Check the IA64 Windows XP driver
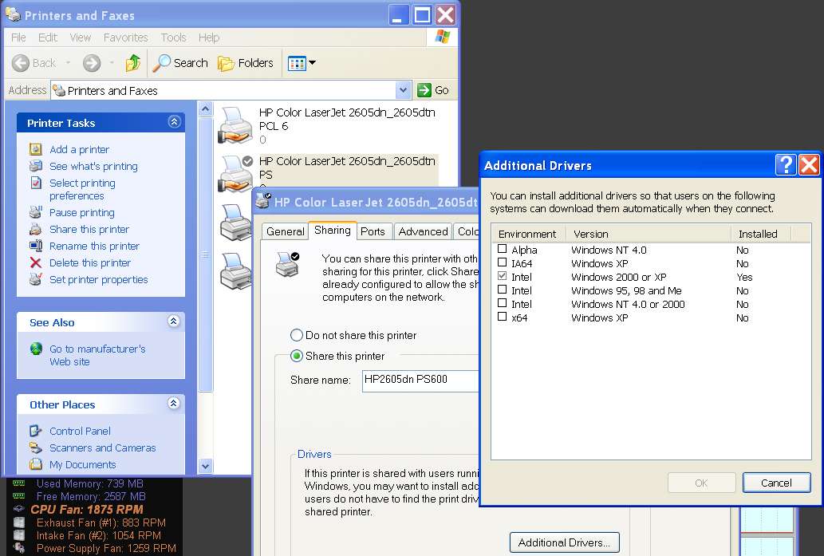 (503, 262)
